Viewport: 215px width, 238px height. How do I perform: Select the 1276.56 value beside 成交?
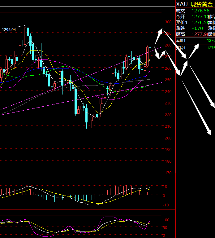point(200,11)
